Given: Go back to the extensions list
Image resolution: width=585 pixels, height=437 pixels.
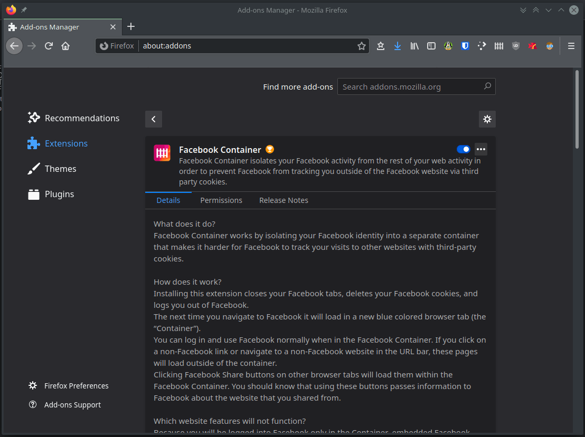Looking at the screenshot, I should [153, 119].
